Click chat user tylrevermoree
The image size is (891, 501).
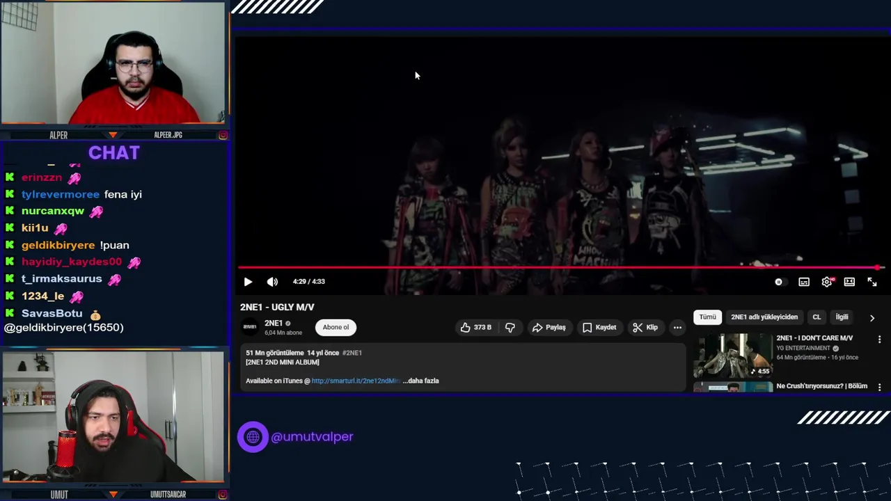click(x=61, y=194)
